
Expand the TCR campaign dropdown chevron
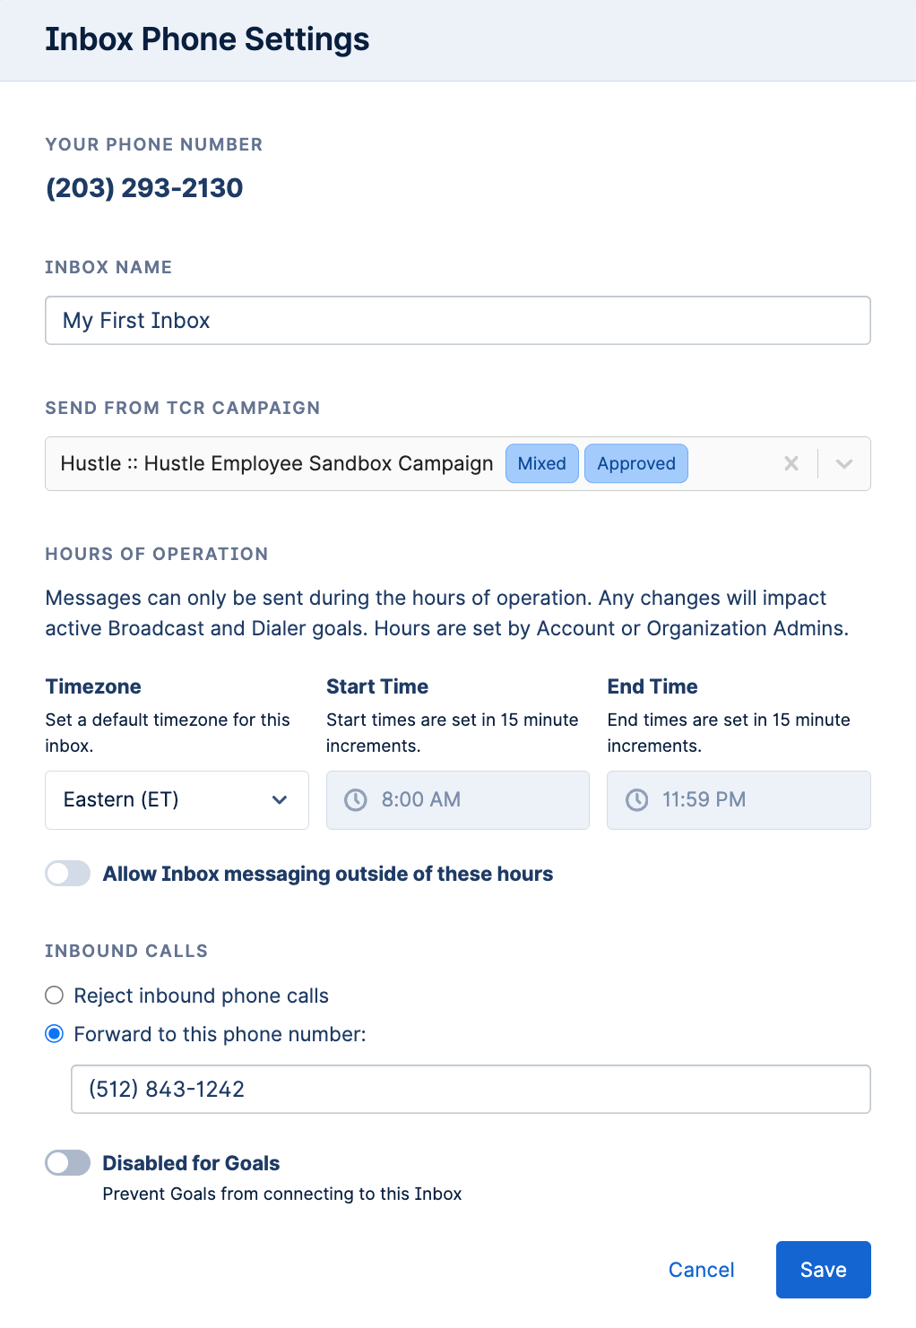tap(844, 463)
